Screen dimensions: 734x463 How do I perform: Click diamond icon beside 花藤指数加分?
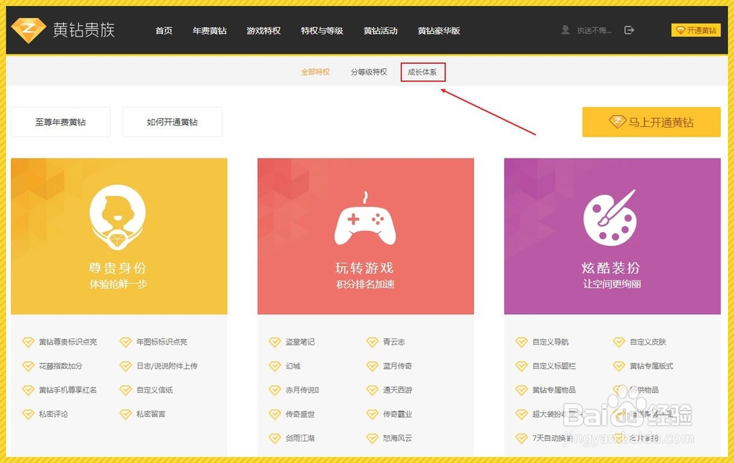click(x=28, y=366)
